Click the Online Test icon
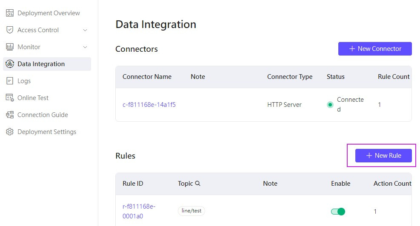 point(9,98)
